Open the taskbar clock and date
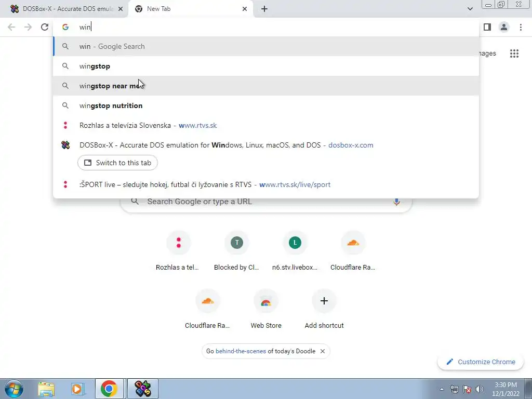Viewport: 532px width, 399px height. click(x=506, y=389)
